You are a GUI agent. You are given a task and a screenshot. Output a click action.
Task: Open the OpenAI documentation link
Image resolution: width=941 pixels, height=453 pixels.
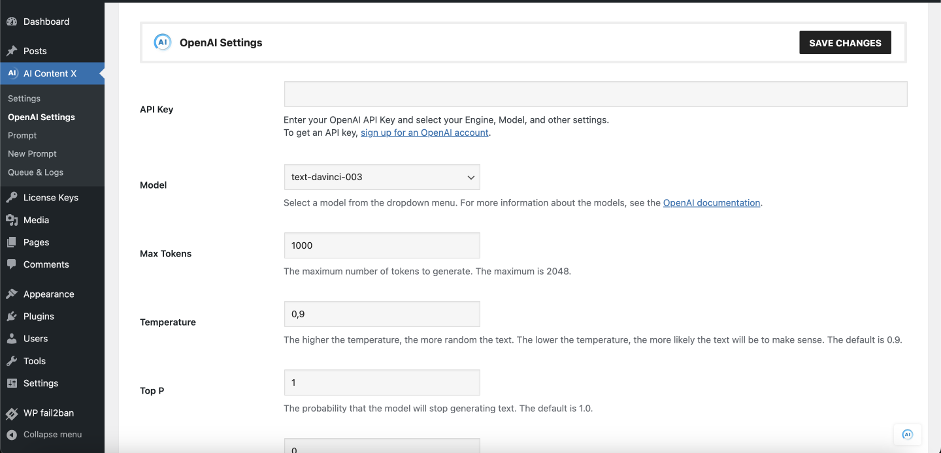712,203
